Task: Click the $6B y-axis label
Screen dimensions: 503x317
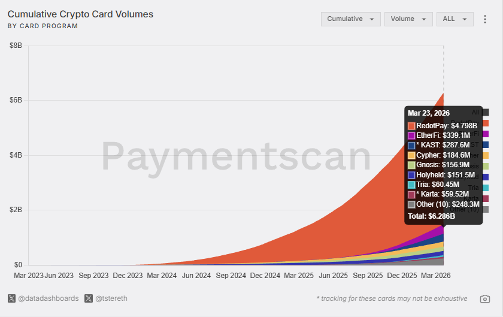Action: click(x=16, y=100)
